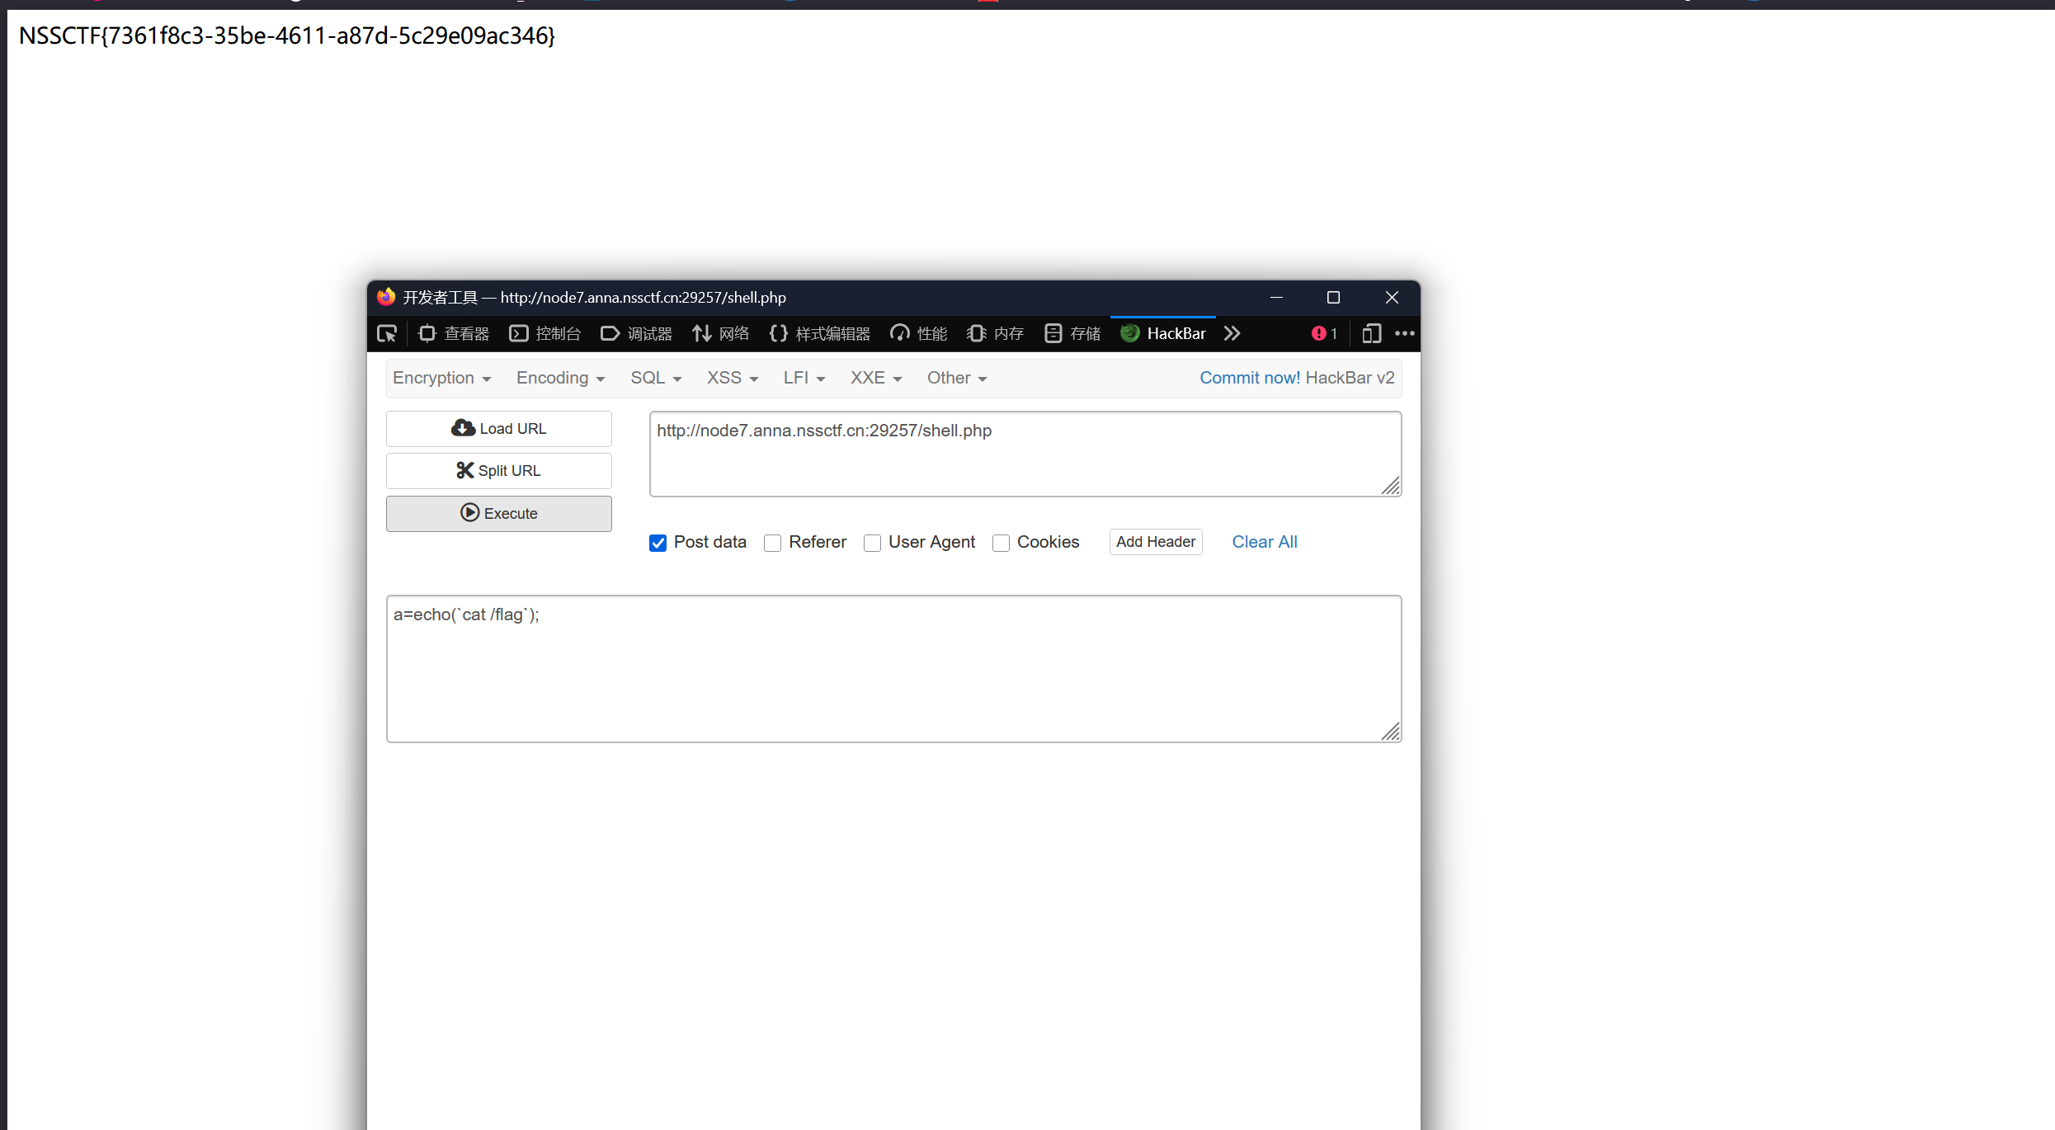Open the 查看器 inspector tab

(x=454, y=334)
